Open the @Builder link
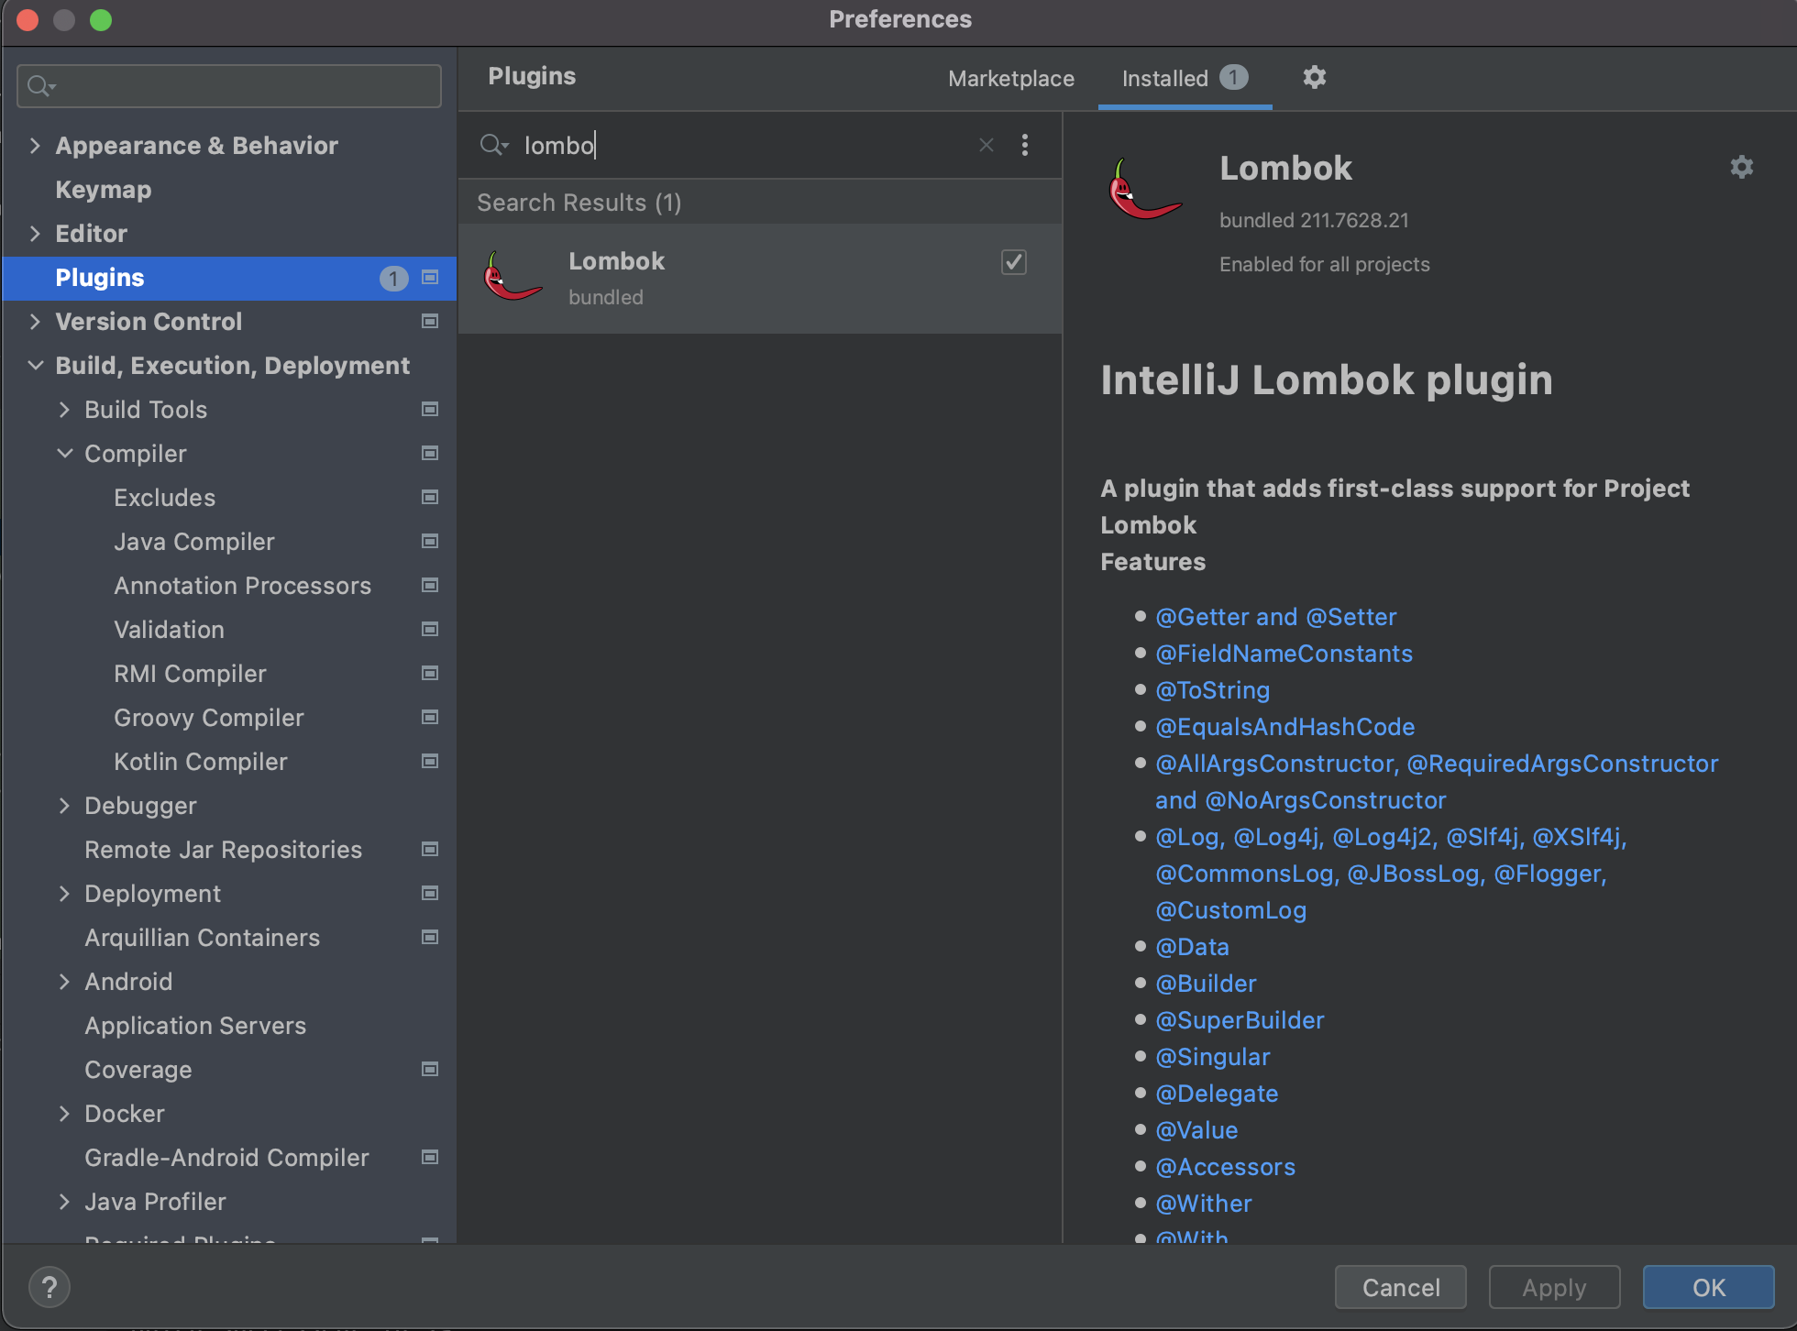Image resolution: width=1797 pixels, height=1331 pixels. (x=1206, y=983)
